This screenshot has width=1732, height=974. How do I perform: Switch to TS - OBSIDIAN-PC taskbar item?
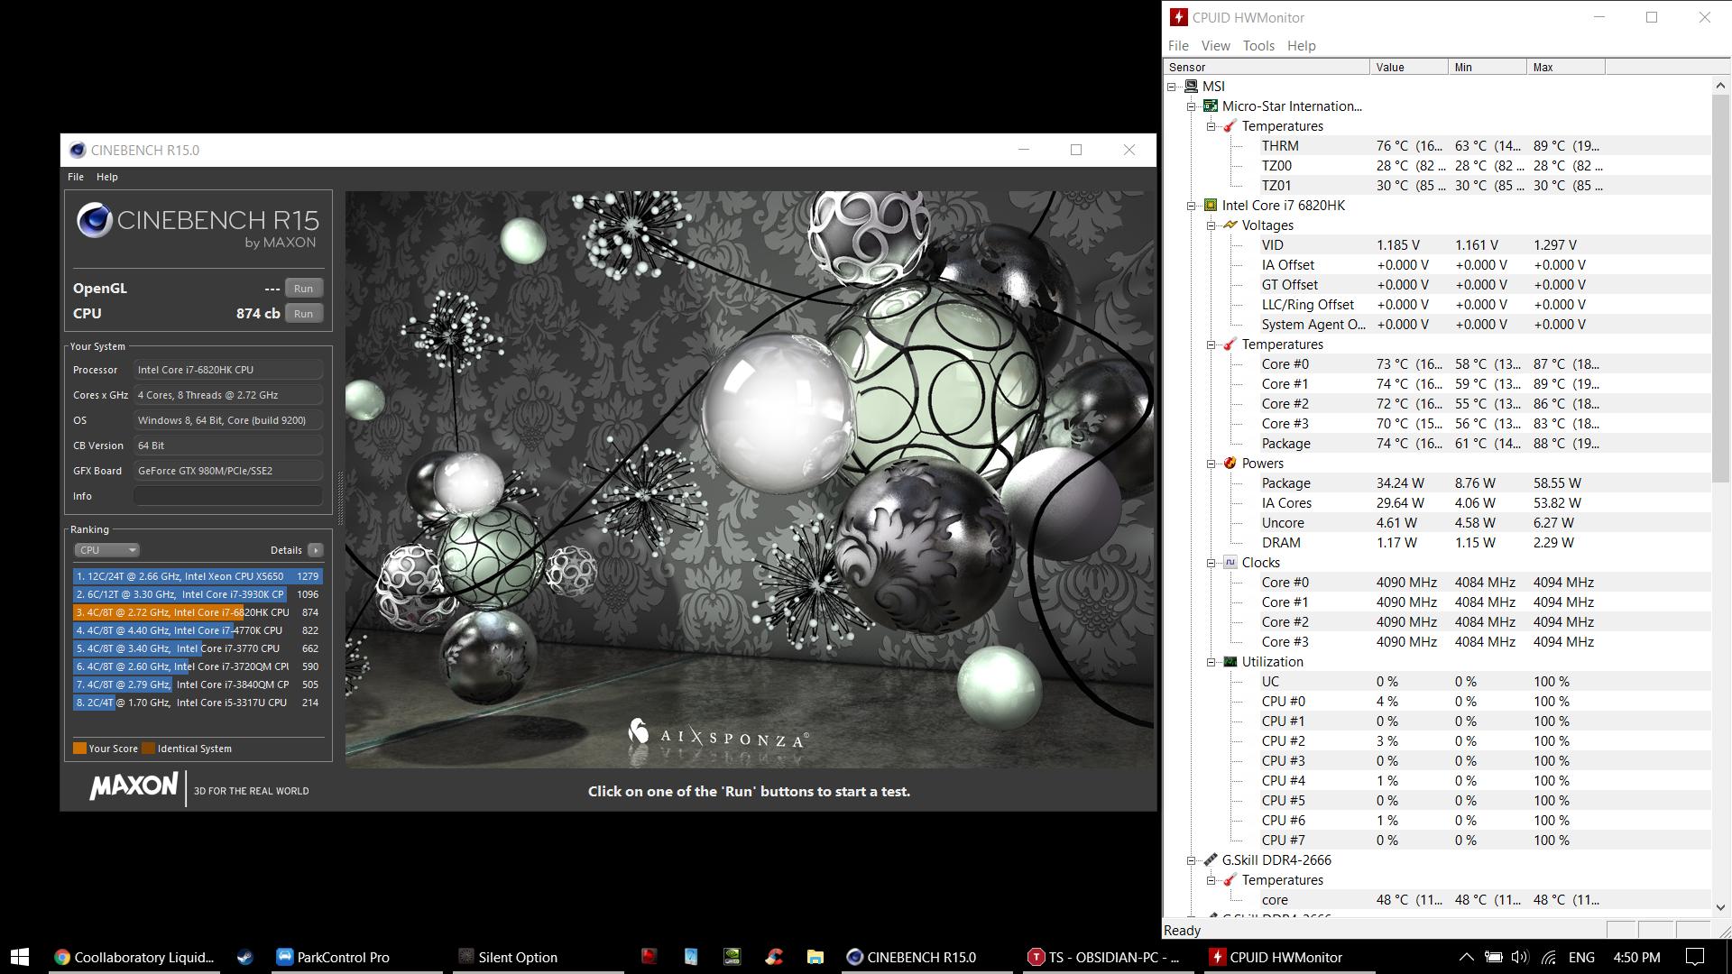1108,957
